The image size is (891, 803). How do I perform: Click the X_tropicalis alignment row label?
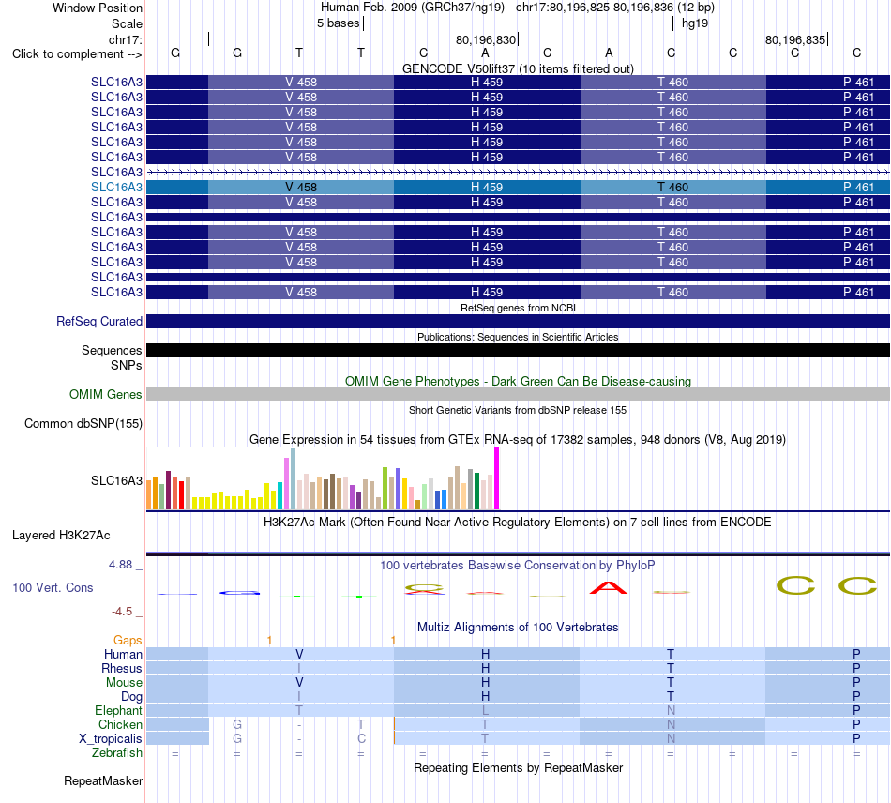click(x=111, y=738)
